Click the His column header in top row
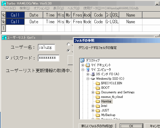 click(61, 15)
